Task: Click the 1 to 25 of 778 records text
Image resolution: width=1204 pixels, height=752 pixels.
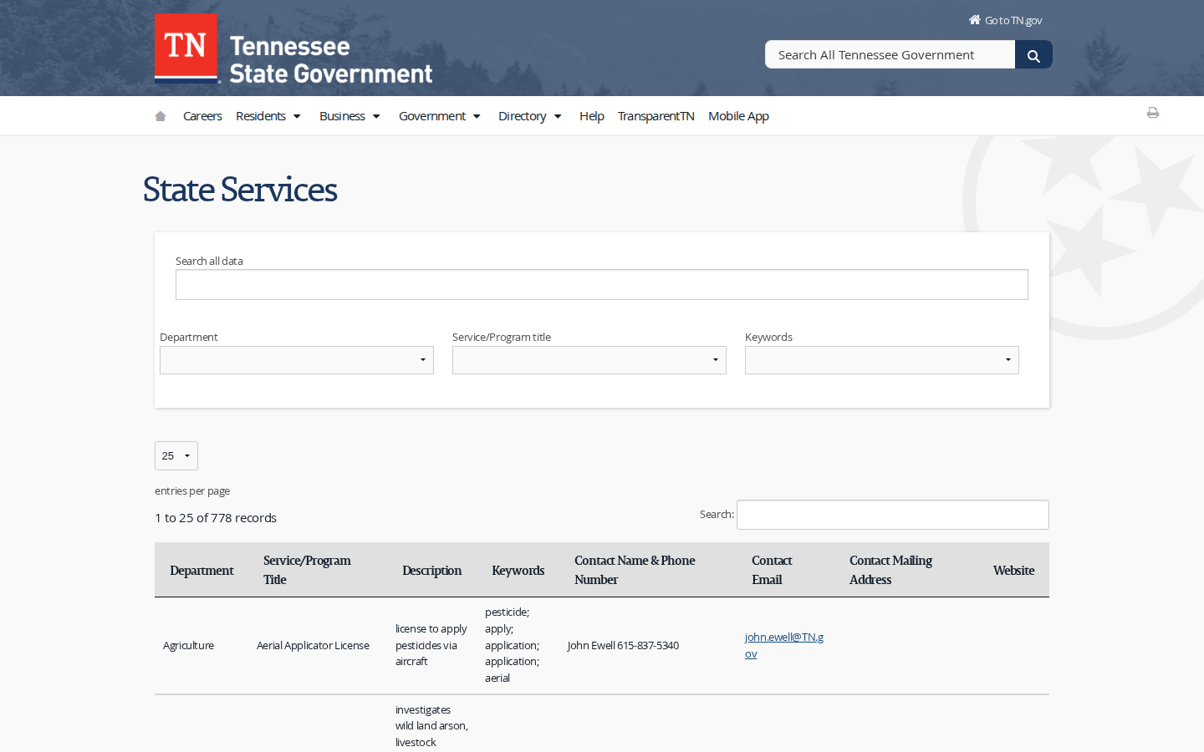Action: tap(216, 518)
